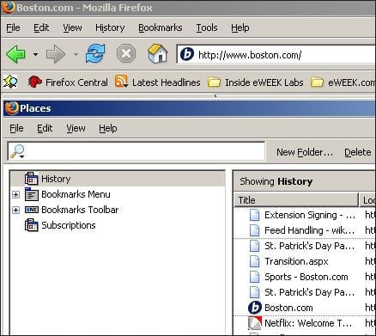Click page icon of Feed Handling entry
376x336 pixels.
254,230
